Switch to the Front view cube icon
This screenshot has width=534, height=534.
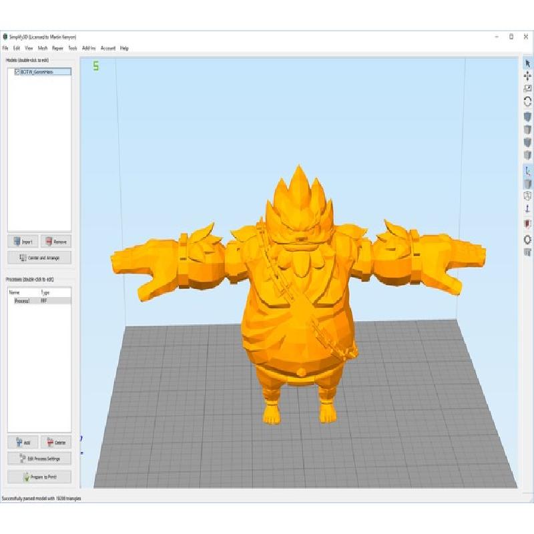(x=527, y=142)
